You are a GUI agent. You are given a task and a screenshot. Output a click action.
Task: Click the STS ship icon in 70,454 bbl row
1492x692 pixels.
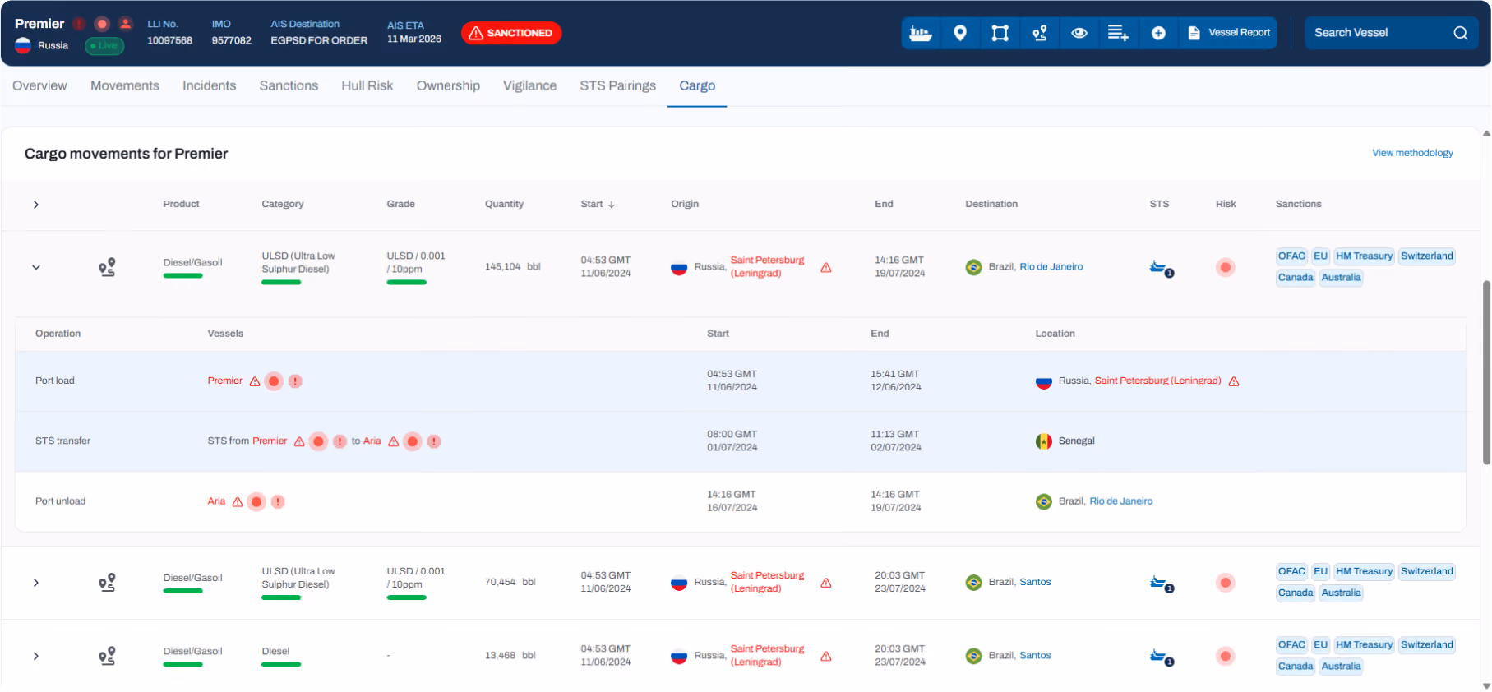click(x=1161, y=584)
